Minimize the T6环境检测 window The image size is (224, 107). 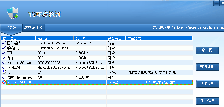pyautogui.click(x=217, y=3)
